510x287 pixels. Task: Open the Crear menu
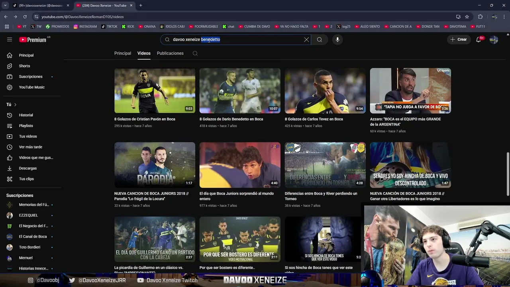point(459,39)
